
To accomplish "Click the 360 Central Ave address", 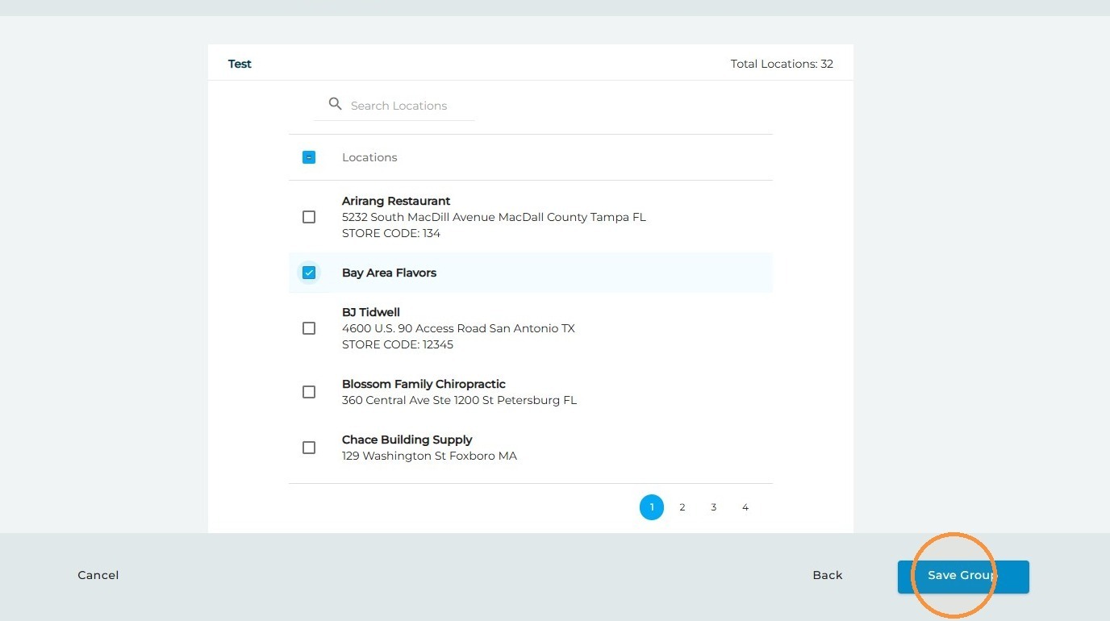I will (x=460, y=400).
